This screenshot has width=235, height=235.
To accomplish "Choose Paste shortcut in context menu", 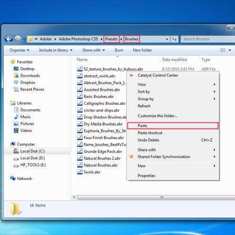I will click(x=172, y=133).
